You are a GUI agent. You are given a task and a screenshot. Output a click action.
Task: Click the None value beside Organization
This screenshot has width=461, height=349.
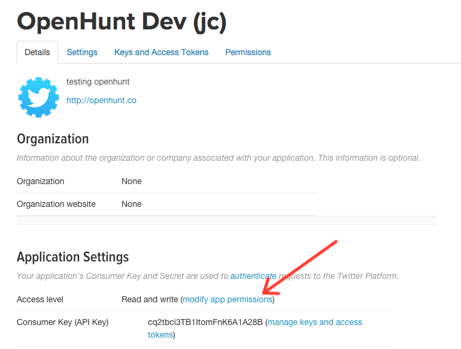tap(132, 181)
